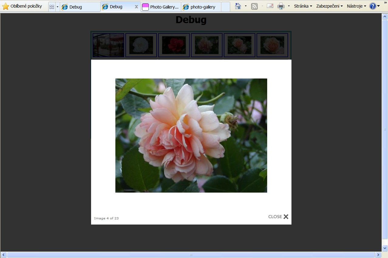Viewport: 388px width, 258px height.
Task: Select the fifth thumbnail, two pink roses
Action: (x=240, y=45)
